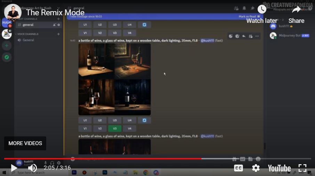Click the Share arrow icon

296,9
